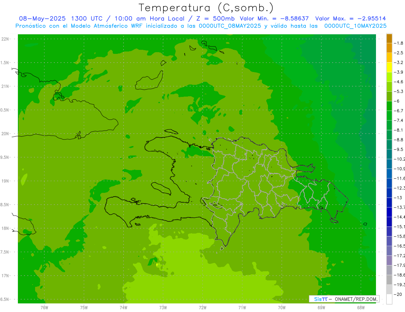Click the '-4.6' colorbar label
The image size is (405, 312).
coord(399,82)
